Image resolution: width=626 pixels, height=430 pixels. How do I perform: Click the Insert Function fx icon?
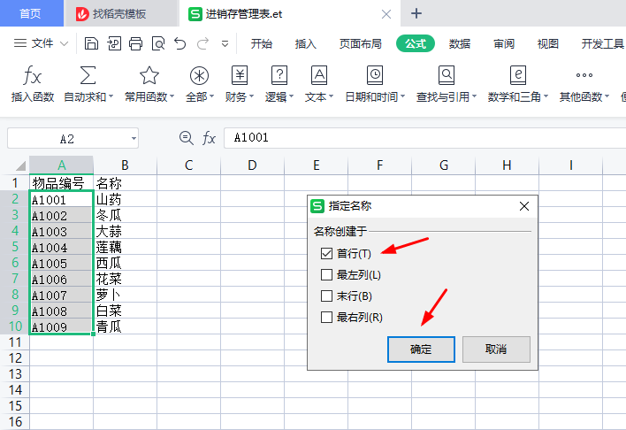[33, 75]
